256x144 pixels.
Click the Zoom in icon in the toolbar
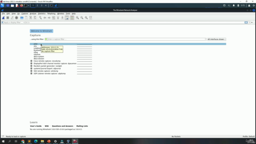tap(77, 18)
